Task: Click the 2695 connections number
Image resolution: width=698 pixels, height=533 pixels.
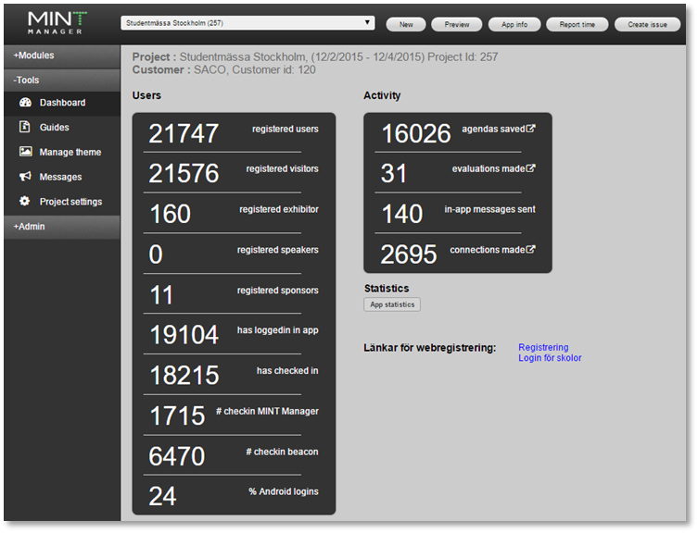Action: (409, 254)
